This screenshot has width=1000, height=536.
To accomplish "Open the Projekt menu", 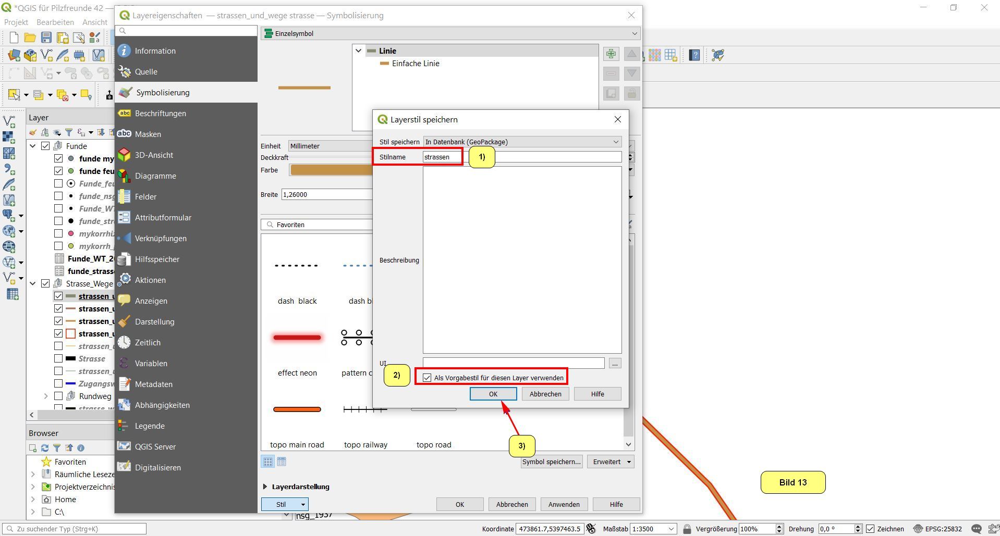I will (16, 22).
